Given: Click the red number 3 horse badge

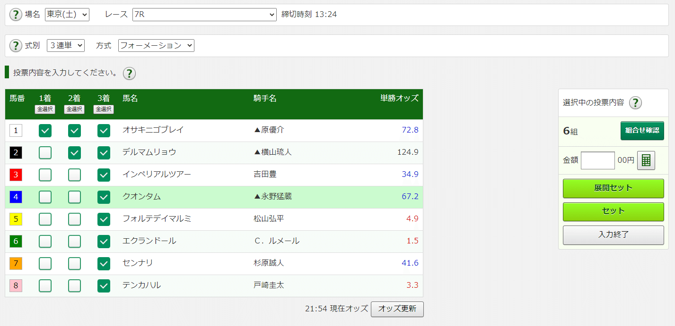Looking at the screenshot, I should (x=16, y=175).
